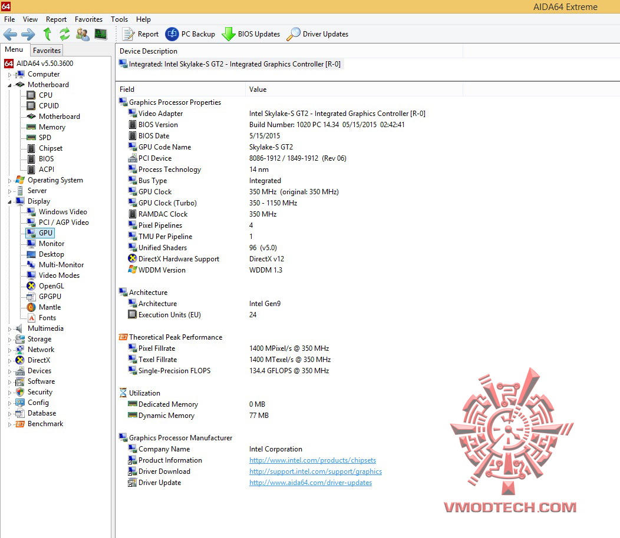The height and width of the screenshot is (538, 620).
Task: Select the Security tree node
Action: point(40,392)
